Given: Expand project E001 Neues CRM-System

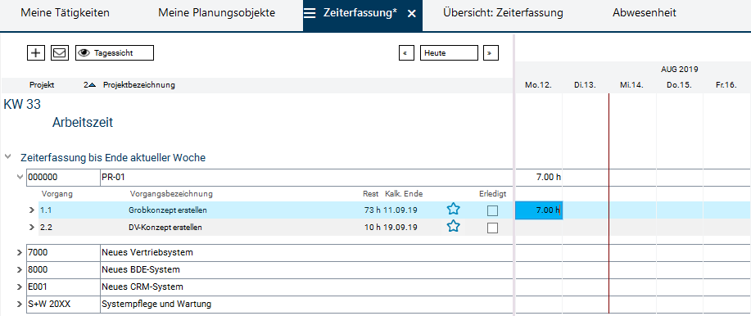Looking at the screenshot, I should pyautogui.click(x=20, y=287).
